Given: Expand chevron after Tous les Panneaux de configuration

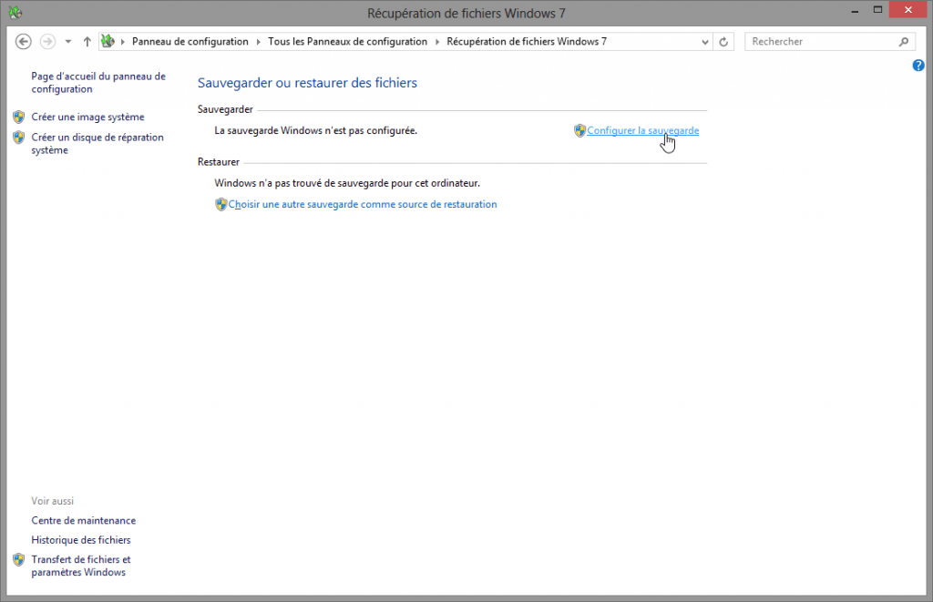Looking at the screenshot, I should (x=437, y=42).
